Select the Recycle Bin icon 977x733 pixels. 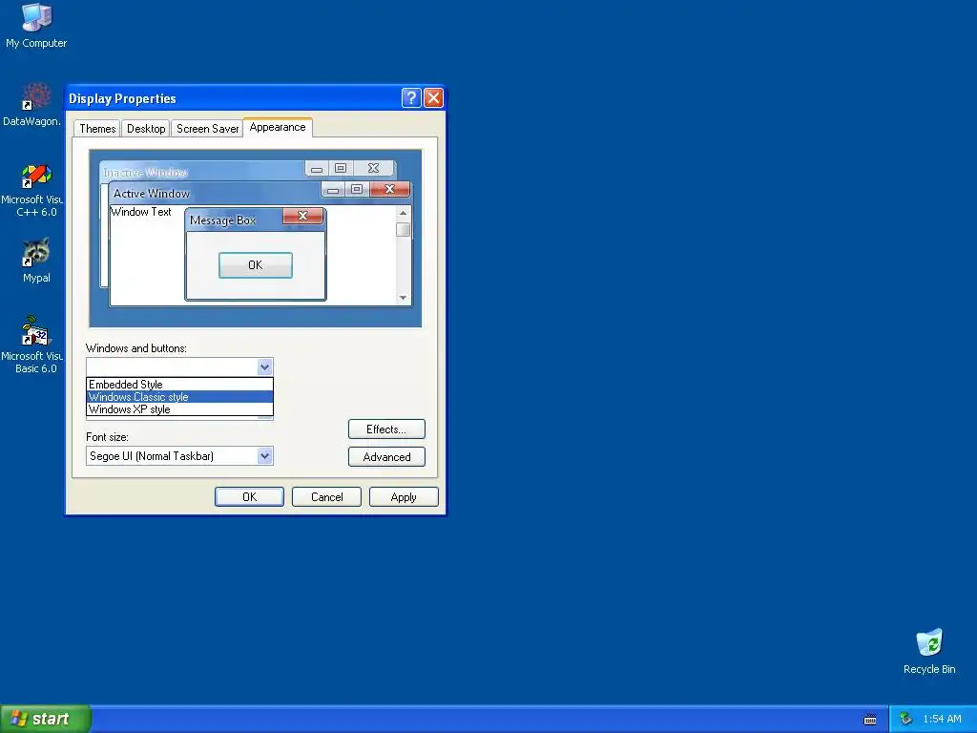(929, 651)
